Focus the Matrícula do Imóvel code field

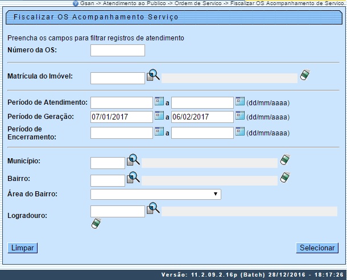click(118, 78)
